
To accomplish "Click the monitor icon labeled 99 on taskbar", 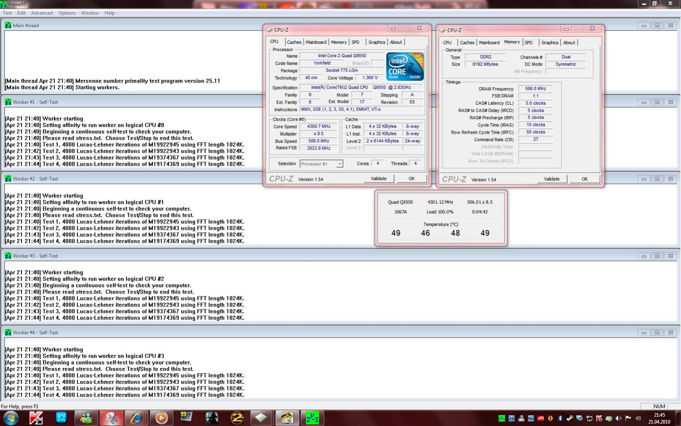I will 186,418.
